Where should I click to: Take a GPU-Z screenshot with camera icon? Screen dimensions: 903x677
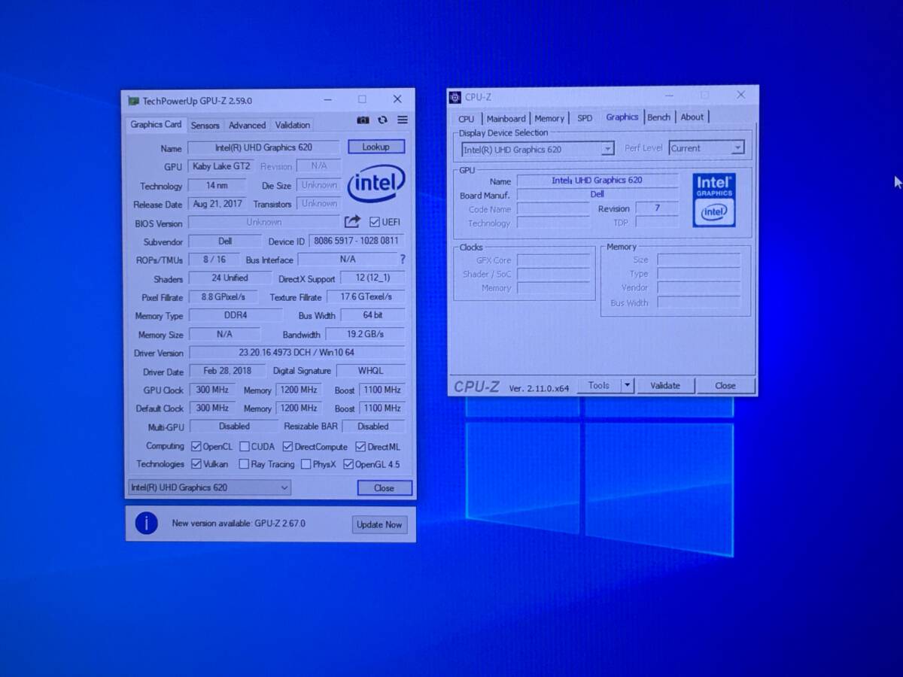point(363,120)
